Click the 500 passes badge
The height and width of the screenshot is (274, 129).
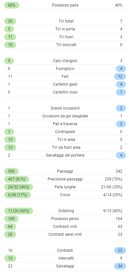[11, 171]
